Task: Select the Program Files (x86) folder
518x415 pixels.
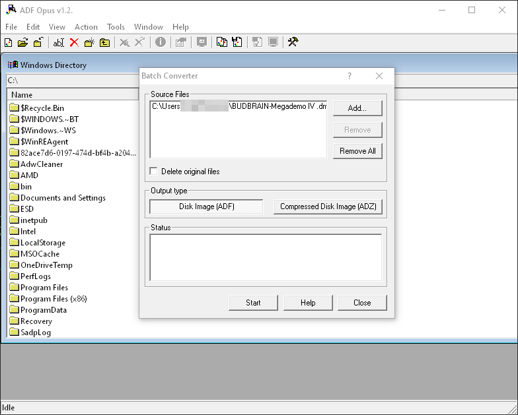Action: (x=48, y=298)
